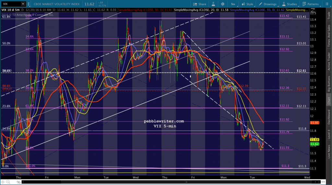Open the chart list options menu icon

327,4
